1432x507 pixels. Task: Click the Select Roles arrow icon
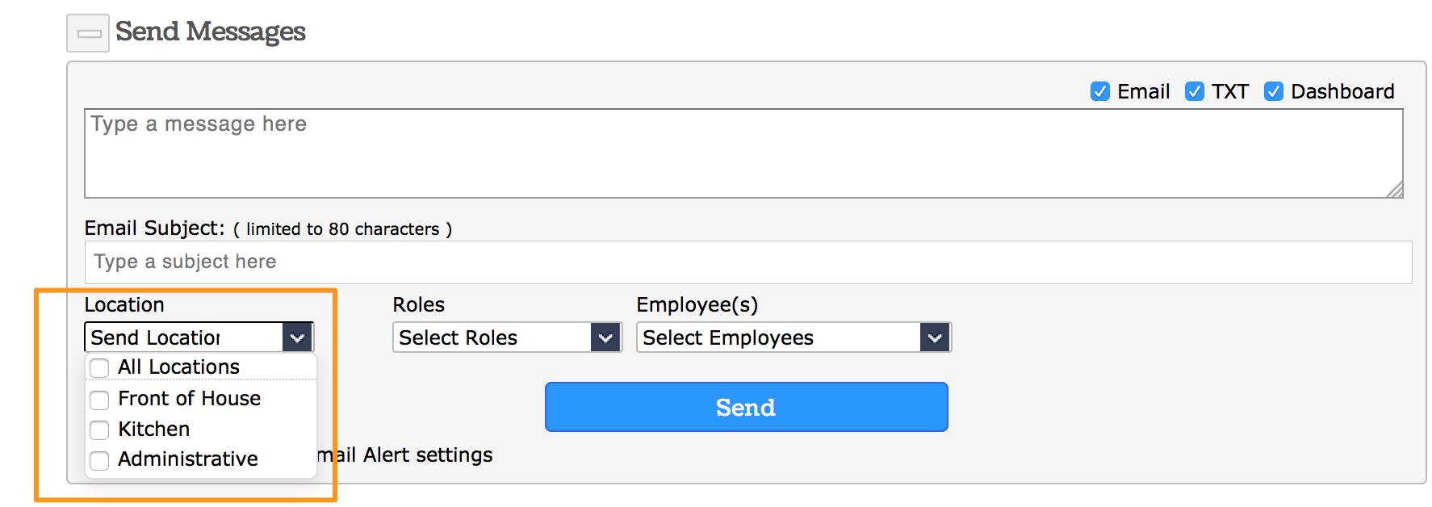coord(605,337)
